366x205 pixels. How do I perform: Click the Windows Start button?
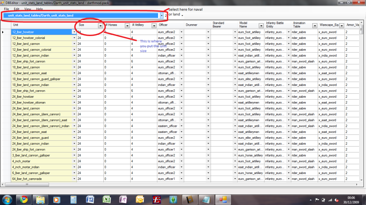(7, 199)
